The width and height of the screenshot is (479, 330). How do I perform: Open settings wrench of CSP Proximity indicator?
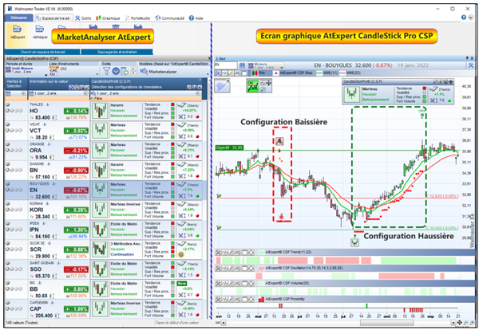click(x=218, y=299)
